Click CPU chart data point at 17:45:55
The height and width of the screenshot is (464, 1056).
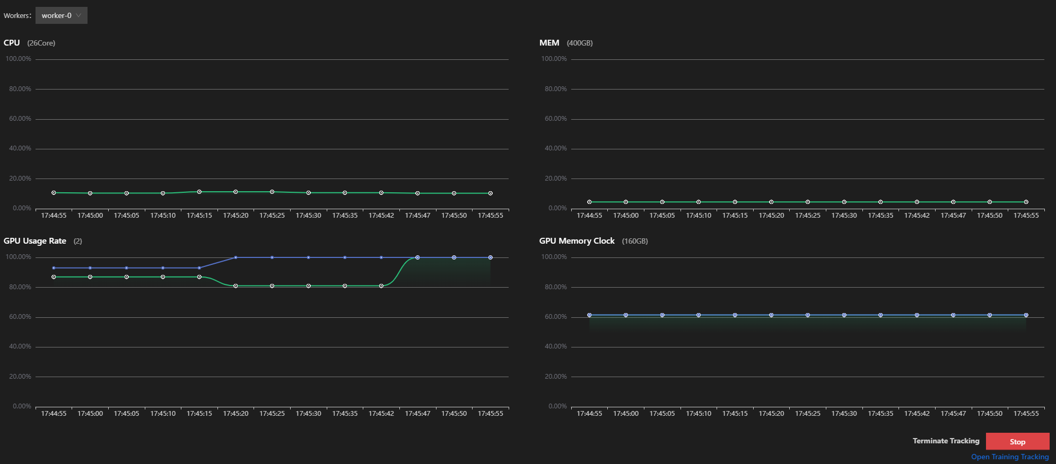pos(491,193)
